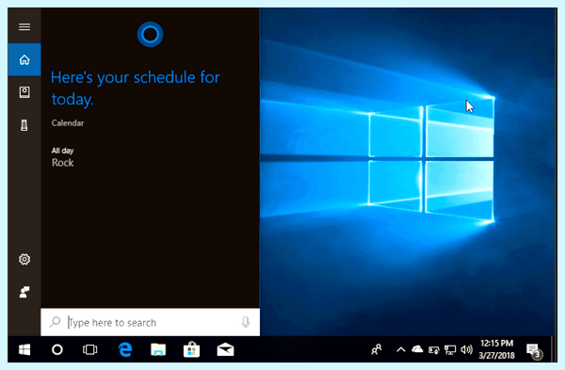The image size is (565, 370).
Task: Open the Cortana Feedback icon
Action: [24, 292]
